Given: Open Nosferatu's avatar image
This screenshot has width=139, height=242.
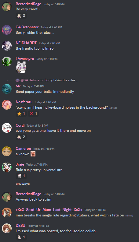Looking at the screenshot, I should [x=7, y=105].
